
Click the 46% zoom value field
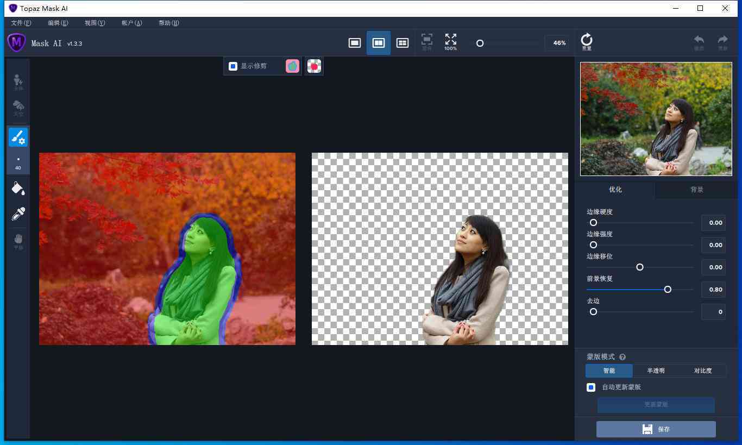click(558, 43)
